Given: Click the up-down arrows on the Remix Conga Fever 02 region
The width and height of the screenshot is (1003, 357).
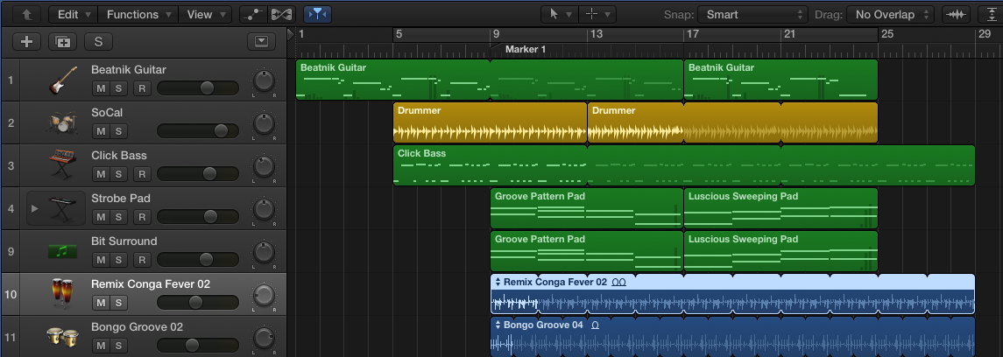Looking at the screenshot, I should pos(497,282).
